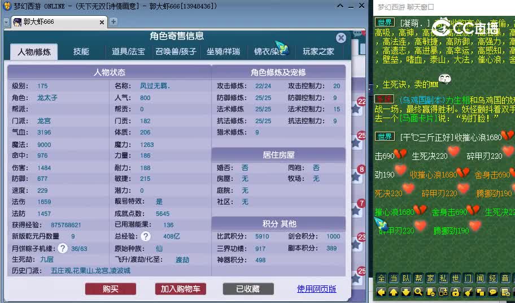Click the list-with-plus icon in chat toolbar
This screenshot has width=515, height=303.
(x=505, y=292)
